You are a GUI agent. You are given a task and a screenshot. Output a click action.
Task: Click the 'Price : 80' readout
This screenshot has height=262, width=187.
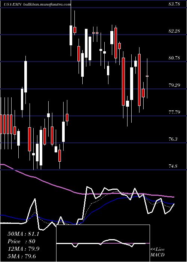pyautogui.click(x=21, y=241)
